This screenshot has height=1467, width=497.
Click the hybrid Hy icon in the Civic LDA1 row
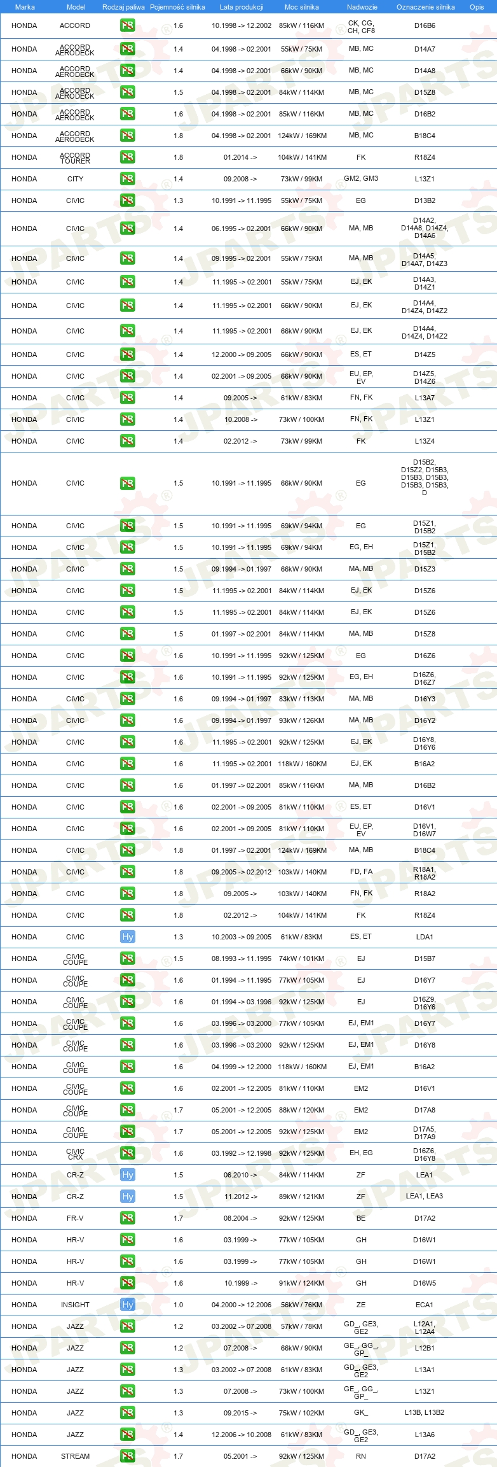(127, 937)
